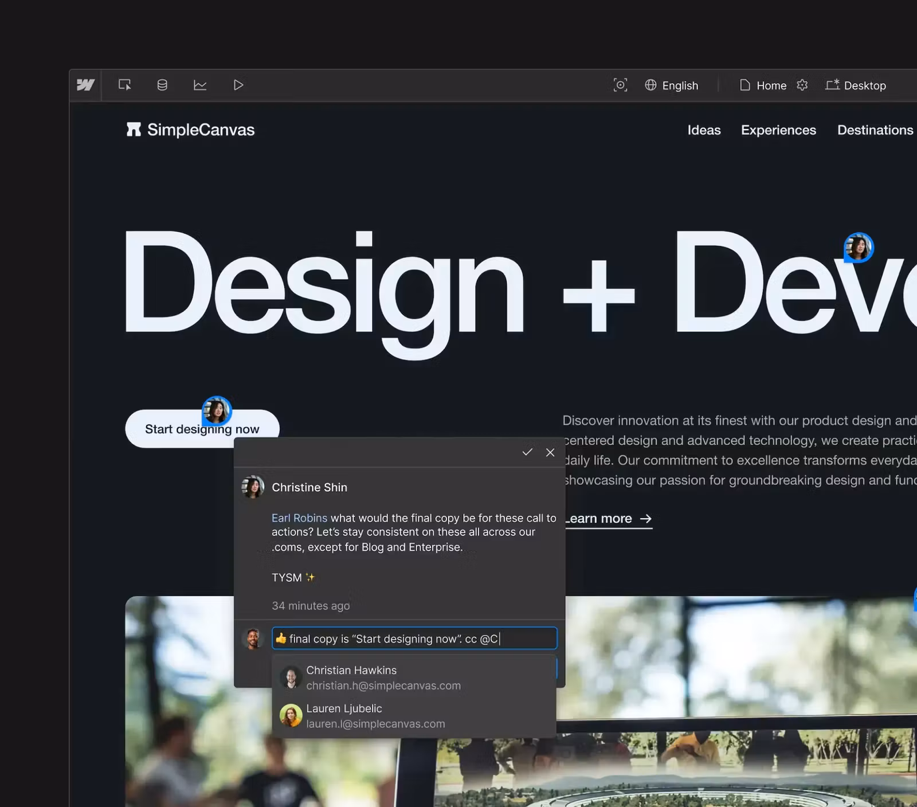Close the comment thread popup
917x807 pixels.
tap(550, 452)
